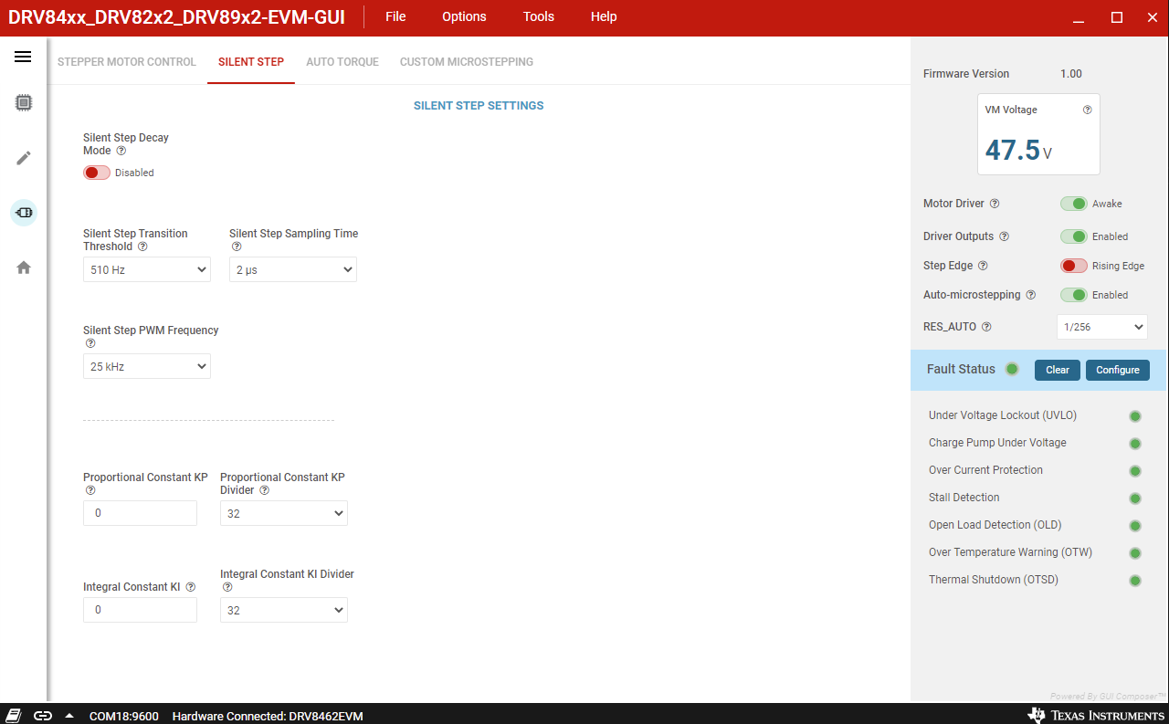
Task: Open the hamburger navigation menu
Action: [23, 57]
